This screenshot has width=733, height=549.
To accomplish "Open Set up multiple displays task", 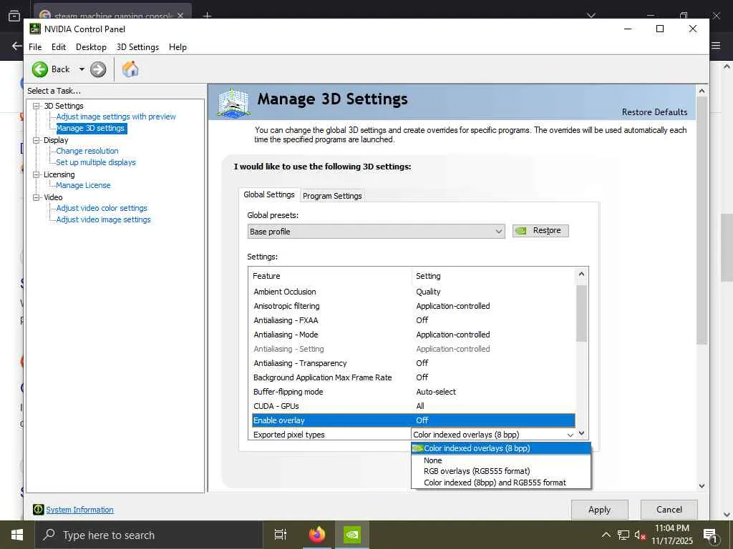I will pos(96,162).
